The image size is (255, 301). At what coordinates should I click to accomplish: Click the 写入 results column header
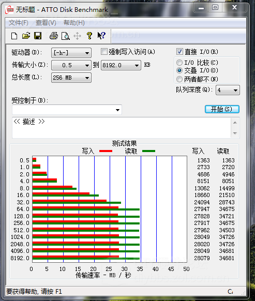(x=198, y=151)
